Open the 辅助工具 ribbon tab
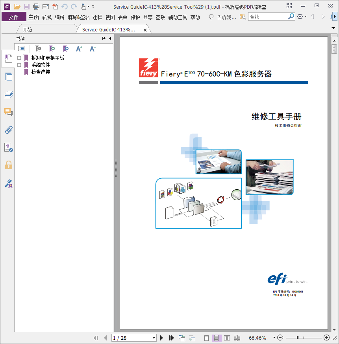Image resolution: width=339 pixels, height=344 pixels. coord(178,17)
